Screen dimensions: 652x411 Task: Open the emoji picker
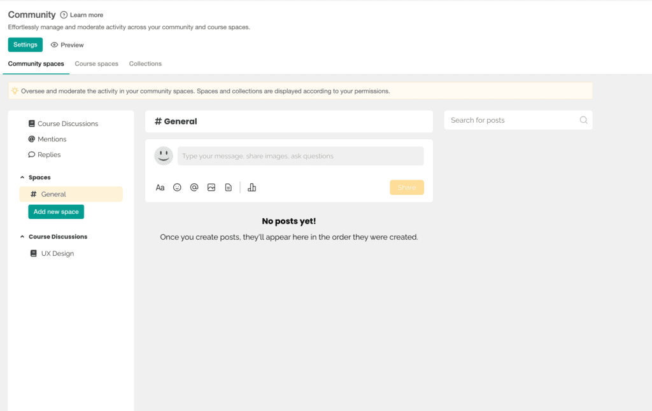177,188
